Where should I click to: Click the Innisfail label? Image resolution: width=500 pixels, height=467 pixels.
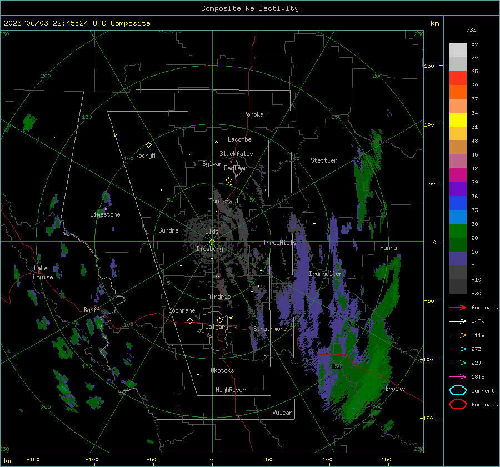tap(224, 201)
